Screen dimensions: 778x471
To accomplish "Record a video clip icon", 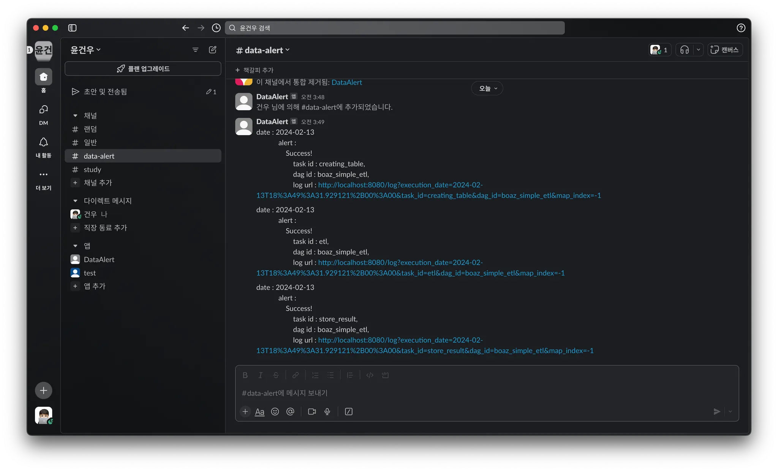I will pyautogui.click(x=312, y=412).
